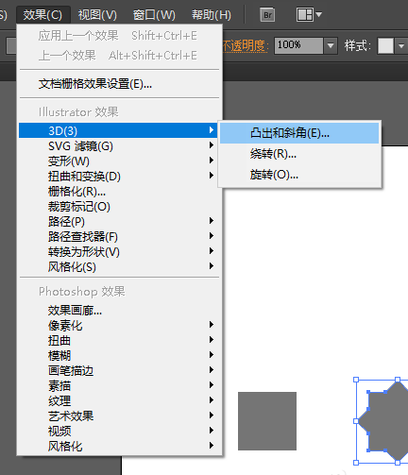The height and width of the screenshot is (475, 408).
Task: Open the Bridge (Br) icon
Action: coord(267,15)
